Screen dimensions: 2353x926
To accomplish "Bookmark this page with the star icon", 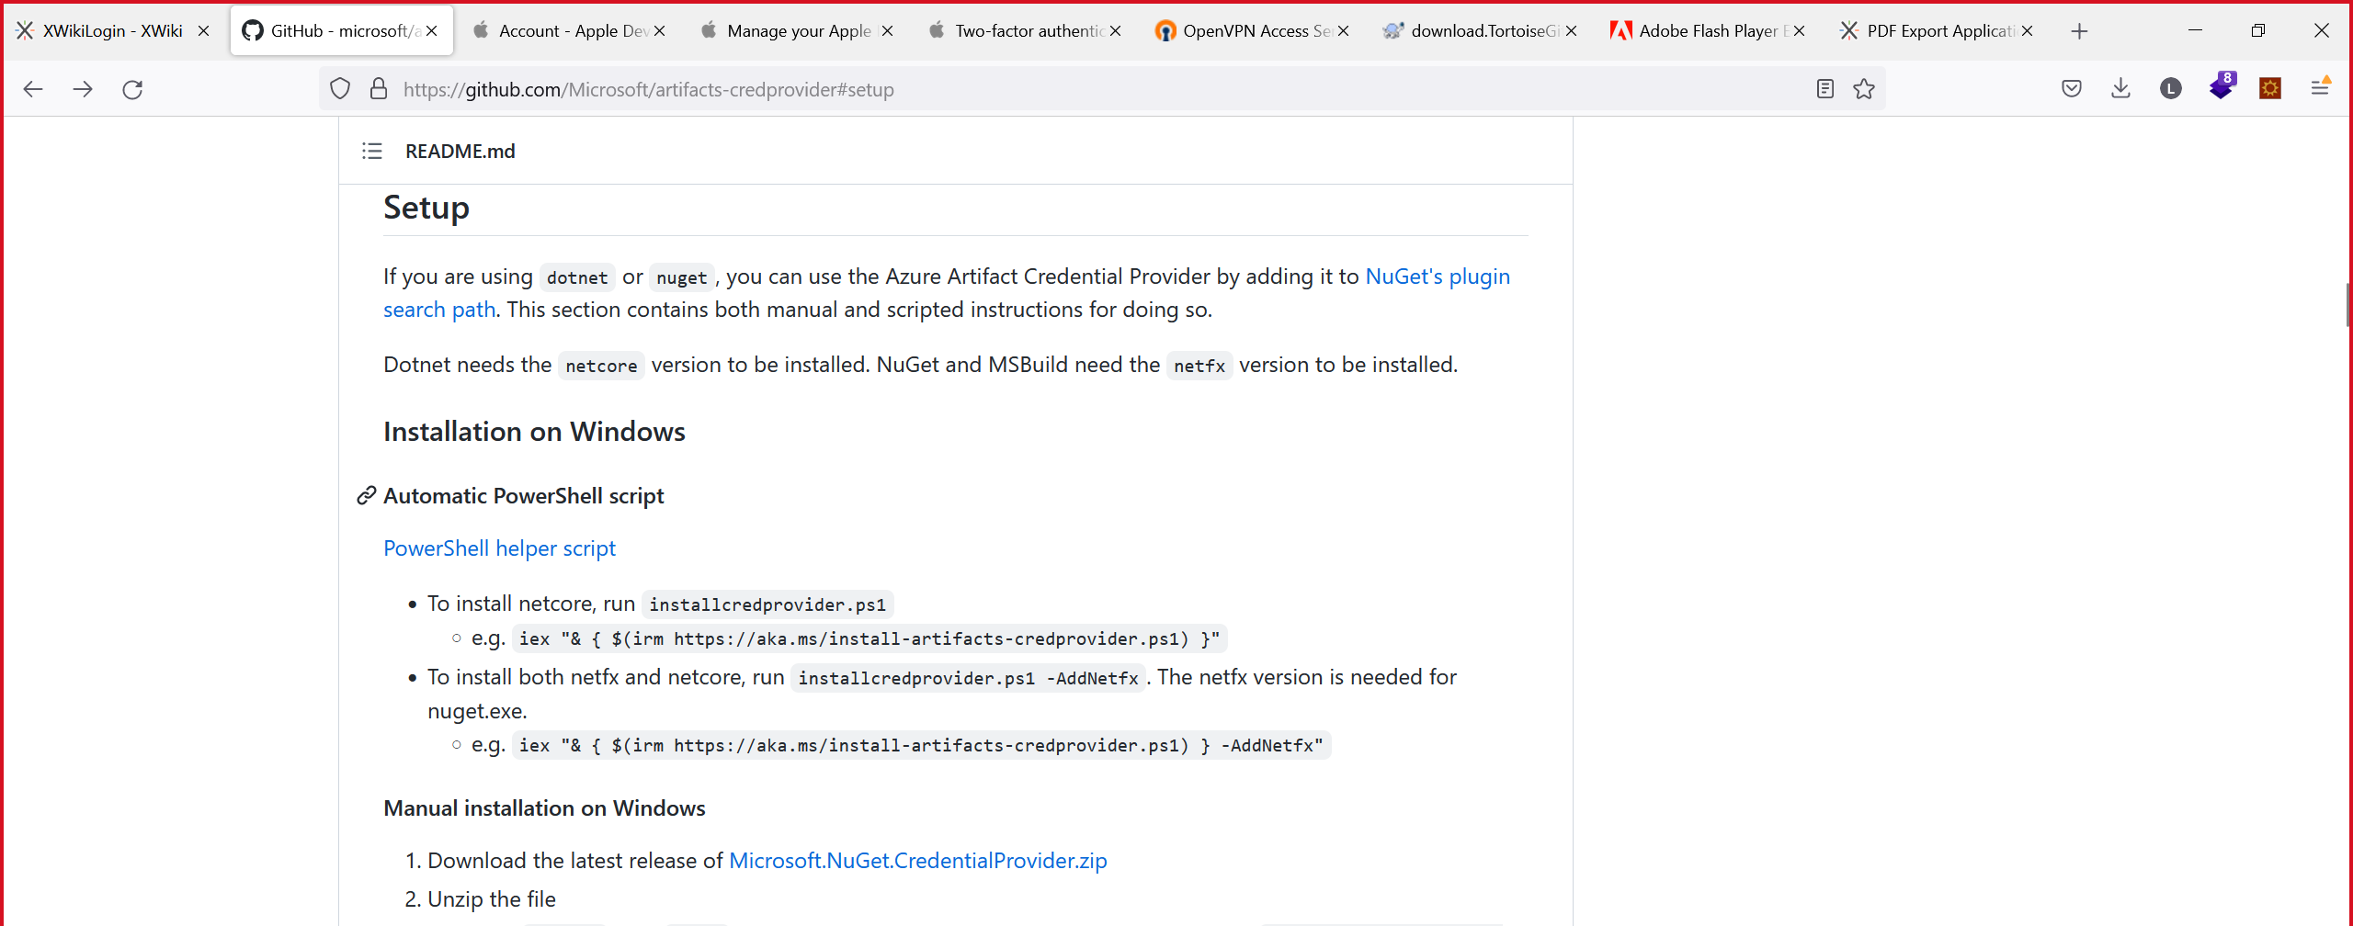I will (x=1864, y=89).
